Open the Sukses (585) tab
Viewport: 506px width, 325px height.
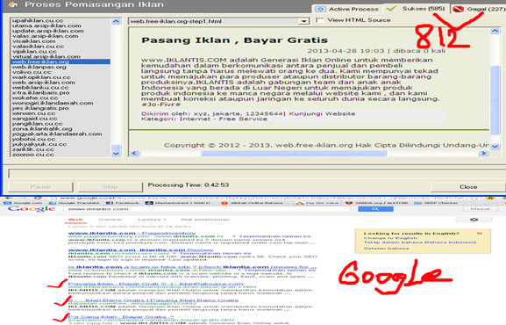click(417, 9)
